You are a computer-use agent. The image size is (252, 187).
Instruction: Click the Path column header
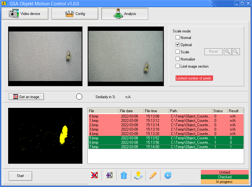[x=191, y=111]
